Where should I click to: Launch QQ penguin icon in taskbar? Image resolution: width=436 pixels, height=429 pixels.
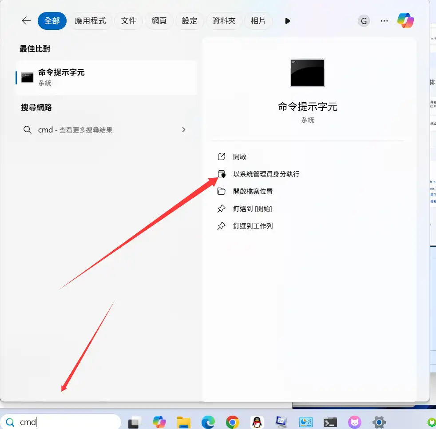(x=257, y=422)
